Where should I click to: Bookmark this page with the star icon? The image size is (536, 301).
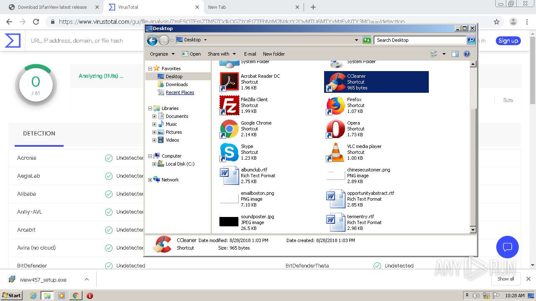[497, 22]
